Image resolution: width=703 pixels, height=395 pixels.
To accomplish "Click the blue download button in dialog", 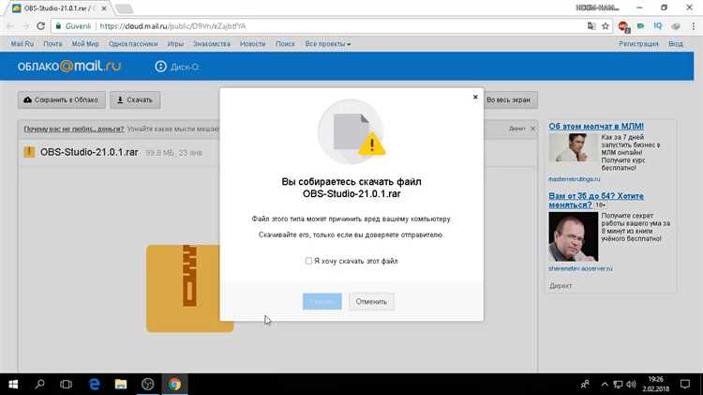I will [322, 301].
